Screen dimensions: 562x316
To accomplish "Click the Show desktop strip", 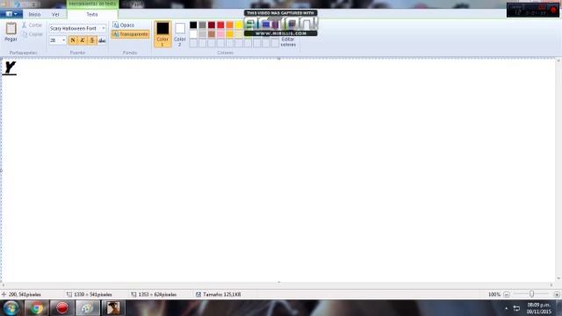I will pos(558,308).
